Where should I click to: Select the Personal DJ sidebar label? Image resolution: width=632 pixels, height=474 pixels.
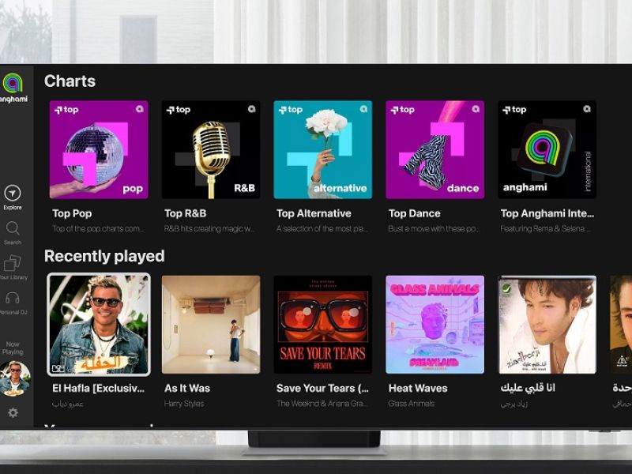(13, 312)
